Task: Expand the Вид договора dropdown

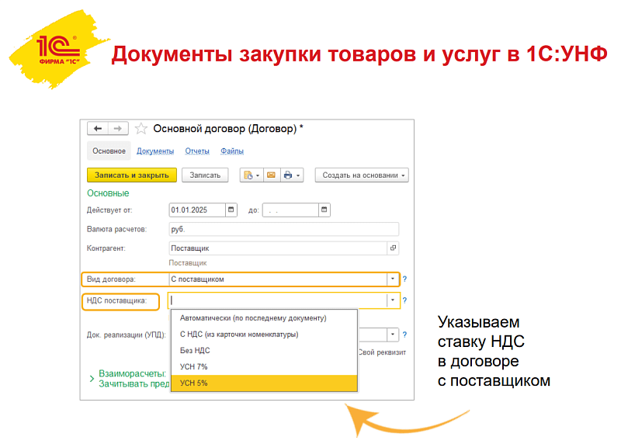Action: (x=393, y=279)
